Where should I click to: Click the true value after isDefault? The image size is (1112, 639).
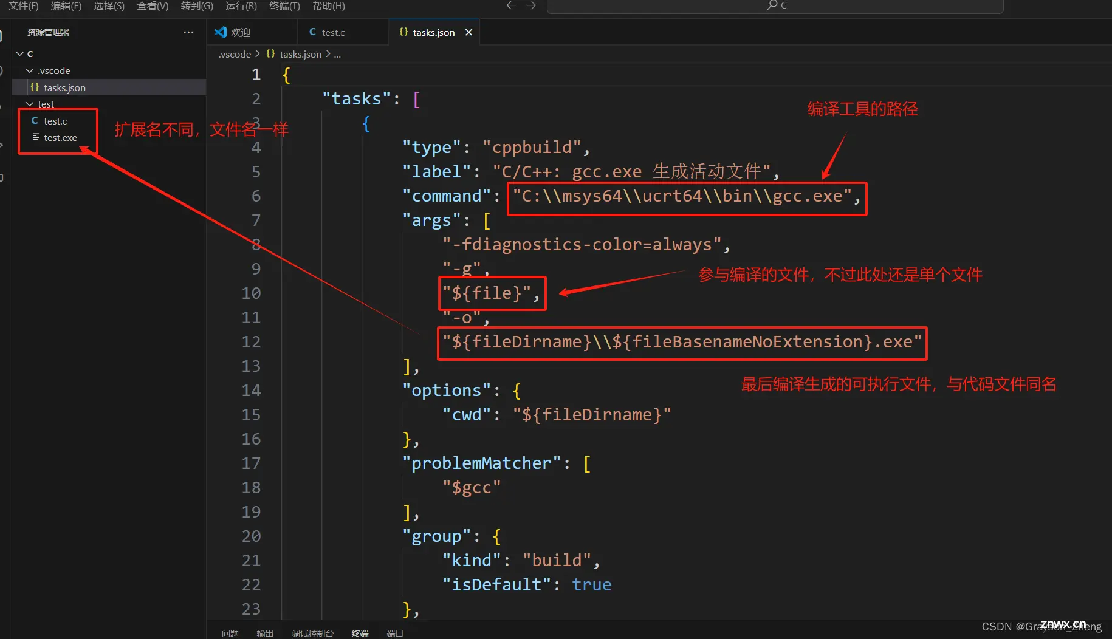592,585
